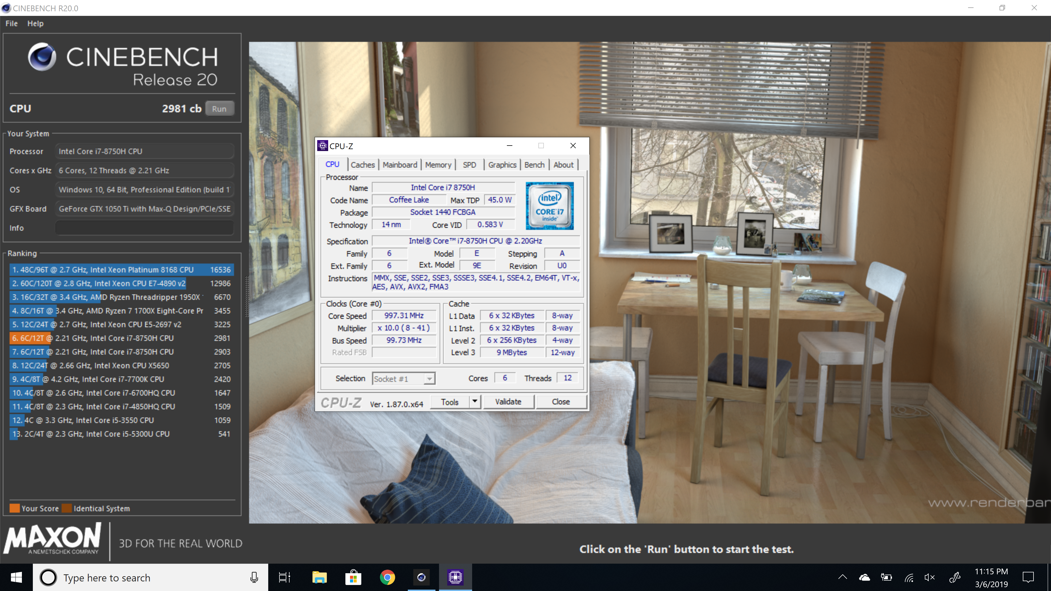Click the GFX Board field GeForce GTX 1050 Ti
The height and width of the screenshot is (591, 1051).
145,209
